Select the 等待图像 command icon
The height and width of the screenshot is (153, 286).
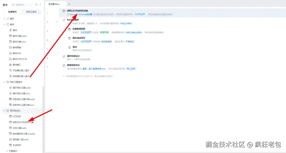[x=10, y=47]
